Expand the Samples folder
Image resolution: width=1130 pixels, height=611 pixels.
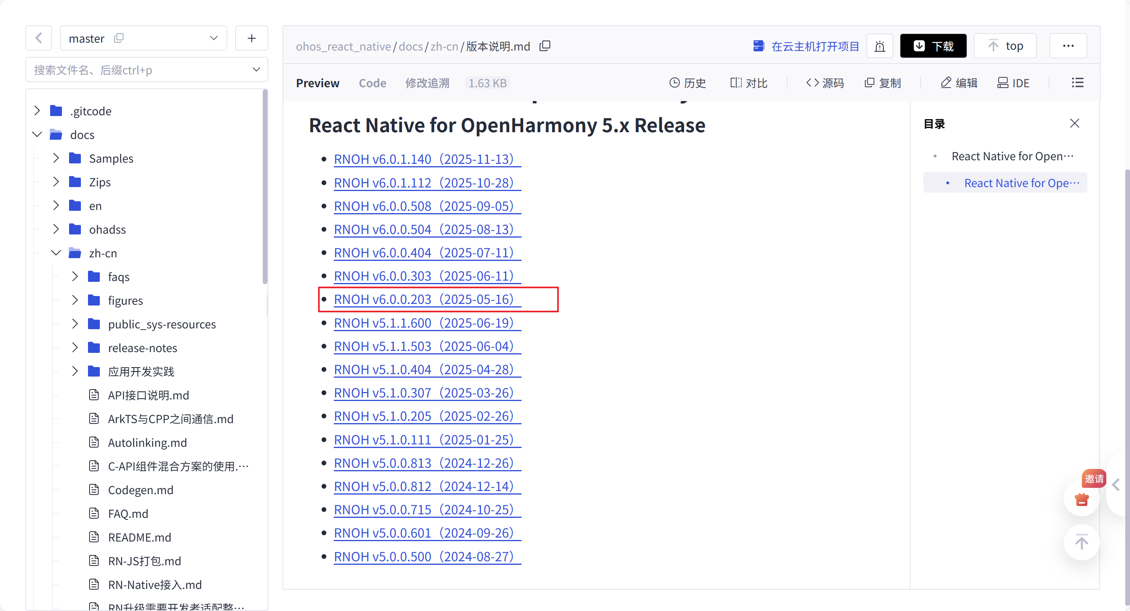point(56,158)
